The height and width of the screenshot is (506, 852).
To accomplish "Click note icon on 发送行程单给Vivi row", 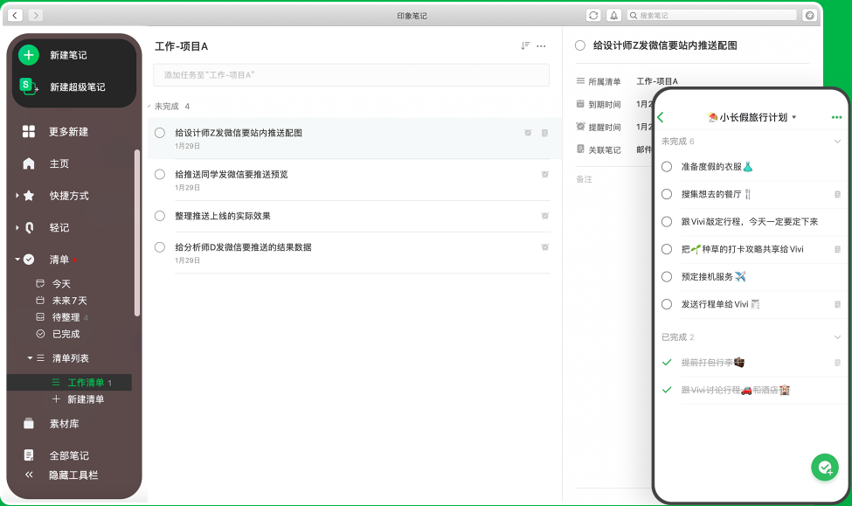I will point(837,305).
